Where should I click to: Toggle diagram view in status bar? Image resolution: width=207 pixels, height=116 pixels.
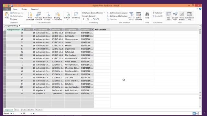[198, 113]
